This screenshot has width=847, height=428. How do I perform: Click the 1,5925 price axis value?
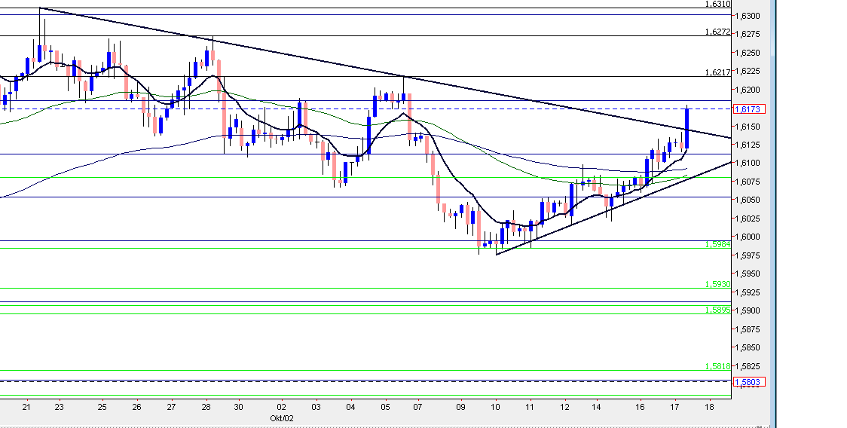pyautogui.click(x=748, y=292)
